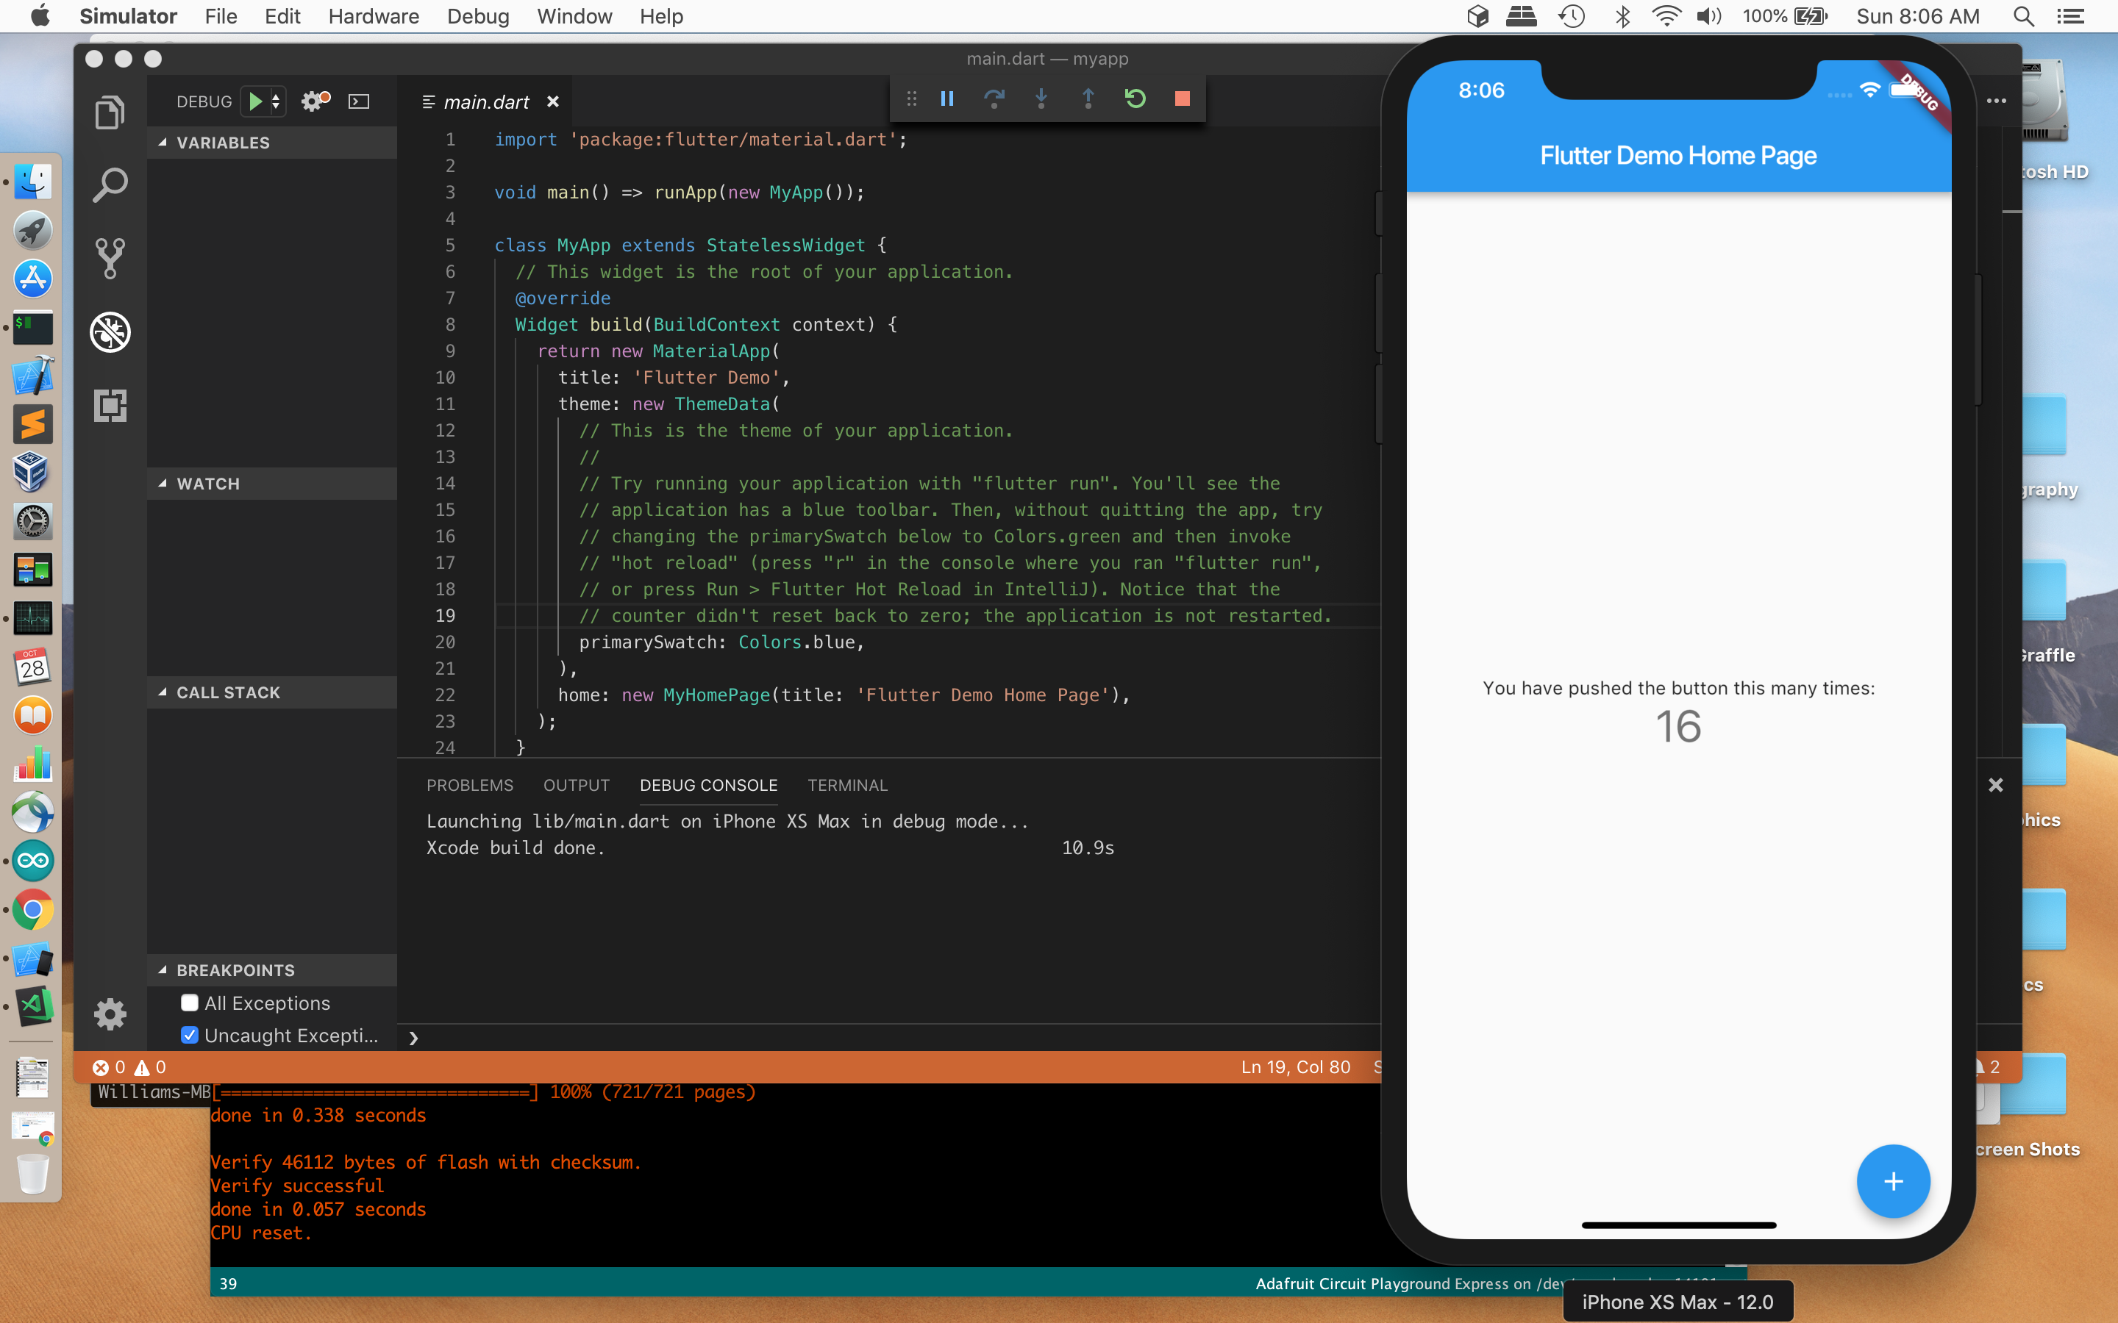Viewport: 2118px width, 1323px height.
Task: Enable the All Exceptions breakpoint checkbox
Action: coord(189,1003)
